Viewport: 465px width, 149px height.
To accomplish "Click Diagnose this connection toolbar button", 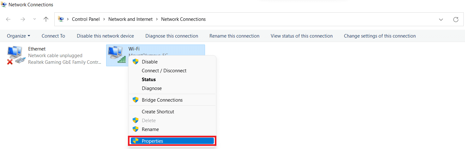I will (172, 36).
